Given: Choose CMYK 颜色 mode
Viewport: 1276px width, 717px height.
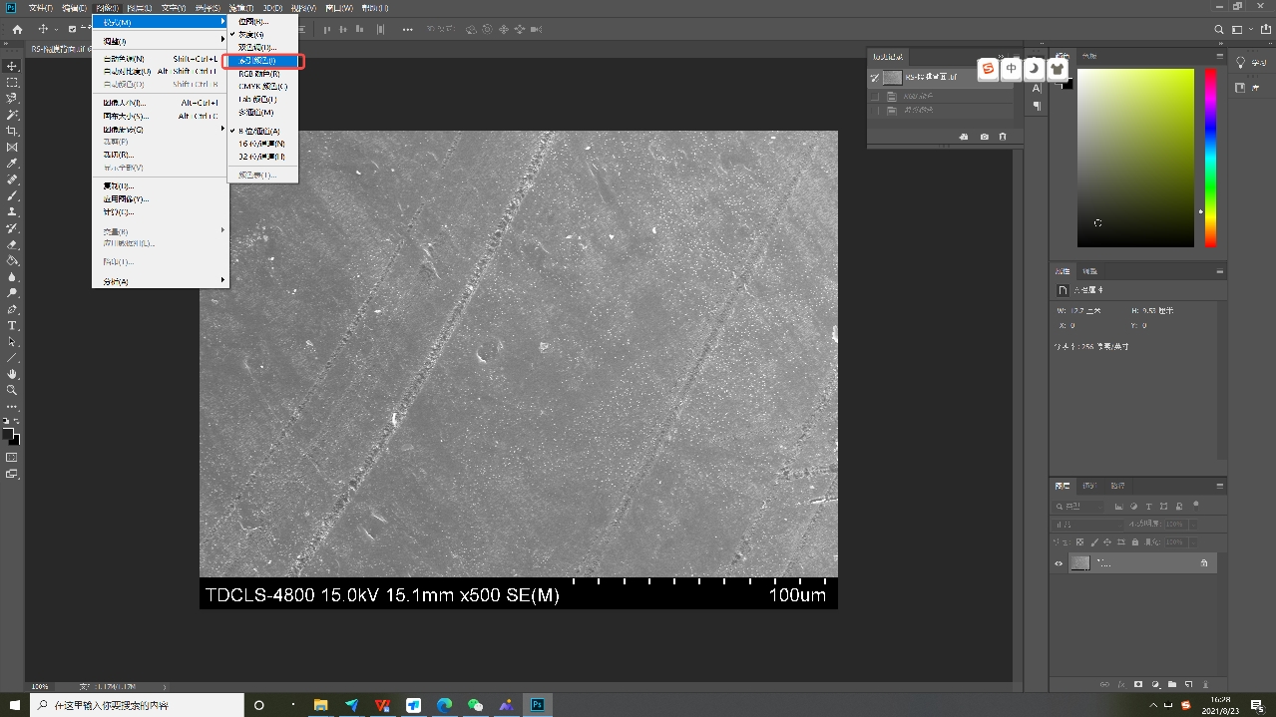Looking at the screenshot, I should pyautogui.click(x=263, y=87).
